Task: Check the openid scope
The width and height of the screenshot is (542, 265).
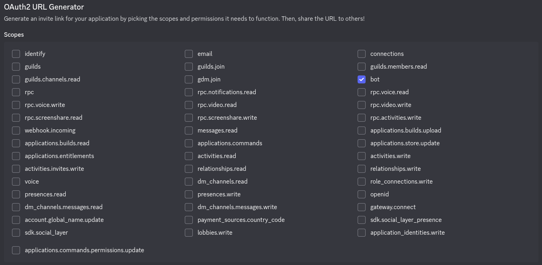Action: coord(362,194)
